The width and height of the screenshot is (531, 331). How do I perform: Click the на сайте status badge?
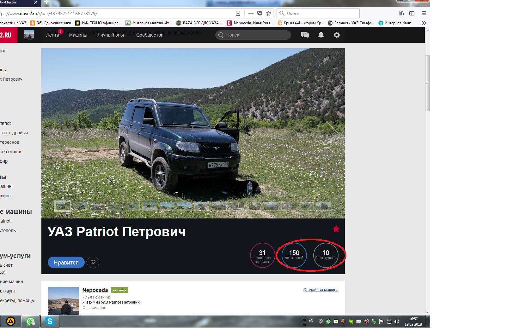click(119, 290)
